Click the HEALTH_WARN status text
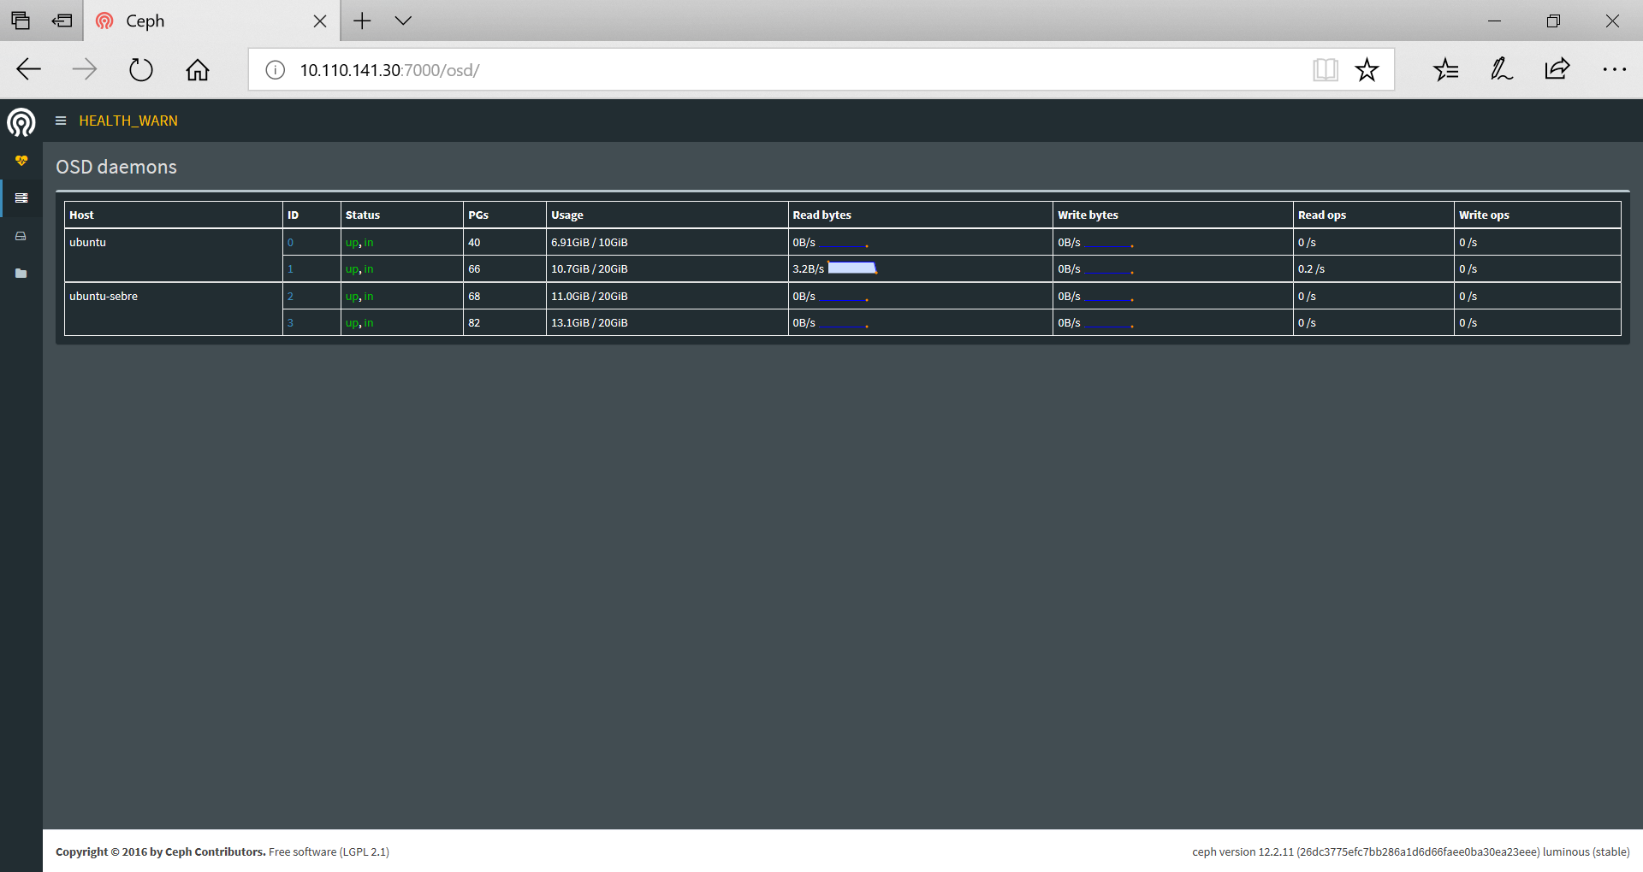This screenshot has width=1643, height=872. 128,121
